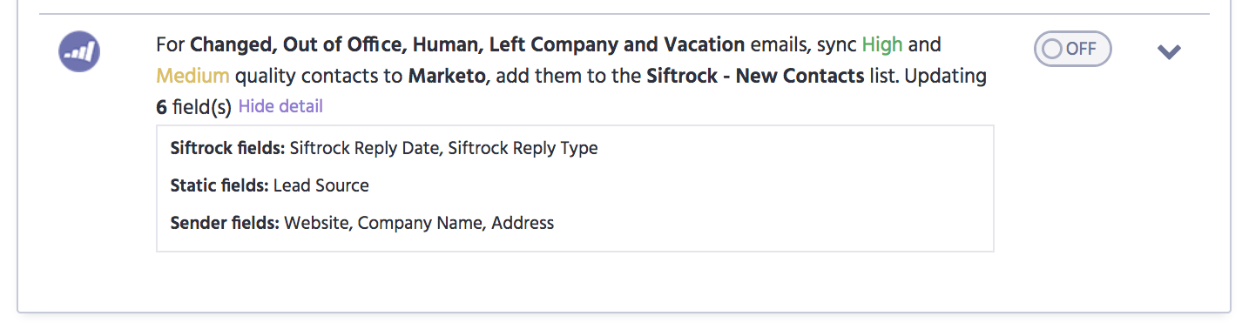Click the Hide detail link
This screenshot has width=1242, height=323.
coord(280,106)
